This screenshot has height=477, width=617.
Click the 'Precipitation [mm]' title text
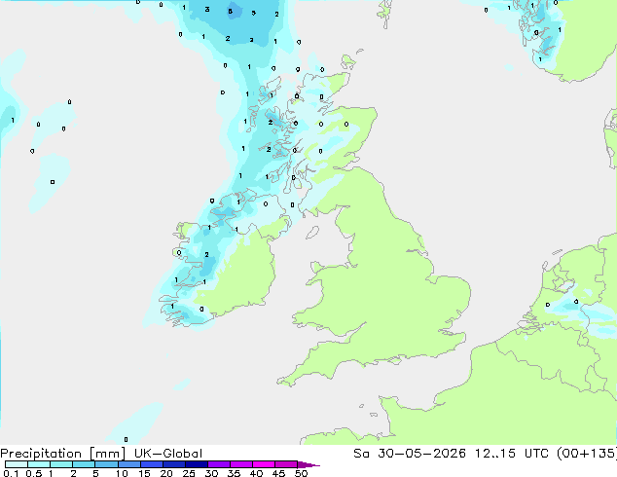tap(63, 454)
